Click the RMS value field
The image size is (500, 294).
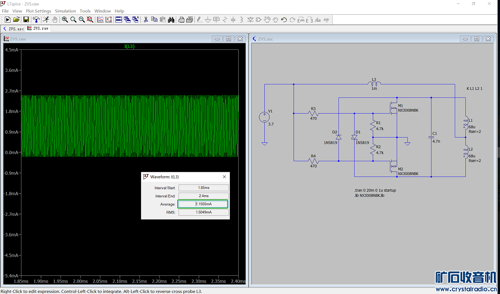click(203, 212)
